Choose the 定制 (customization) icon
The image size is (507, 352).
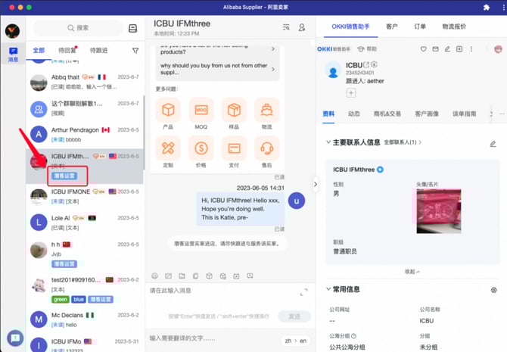tap(168, 148)
